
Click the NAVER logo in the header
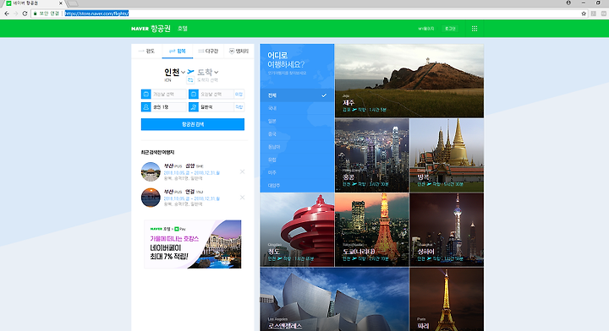[140, 29]
